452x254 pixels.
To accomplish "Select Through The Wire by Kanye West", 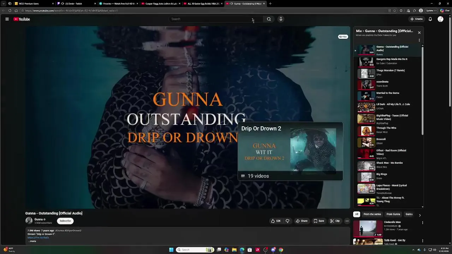I will (388, 130).
